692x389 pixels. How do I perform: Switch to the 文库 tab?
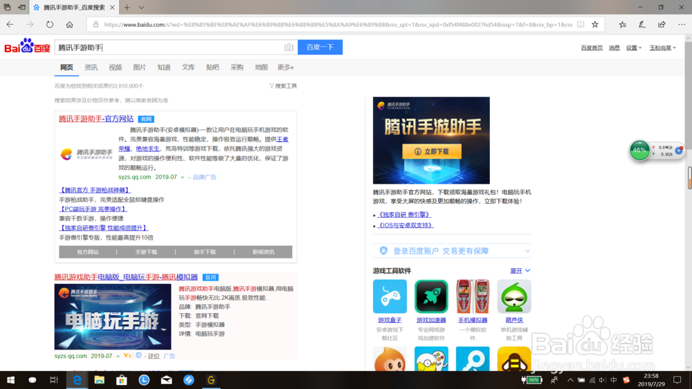[188, 68]
